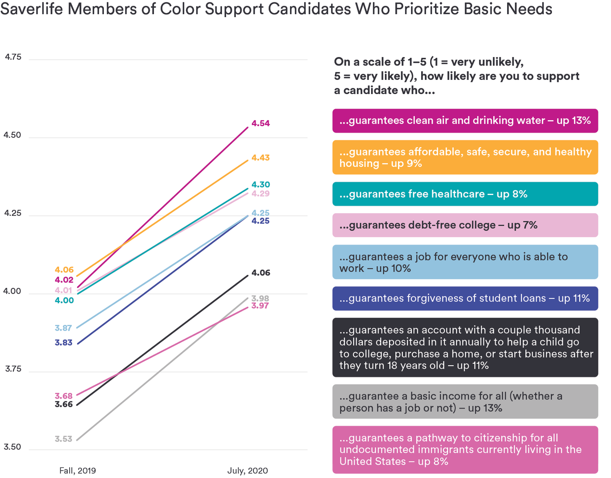Select the student loans forgiveness legend box
This screenshot has height=478, width=611.
[465, 298]
